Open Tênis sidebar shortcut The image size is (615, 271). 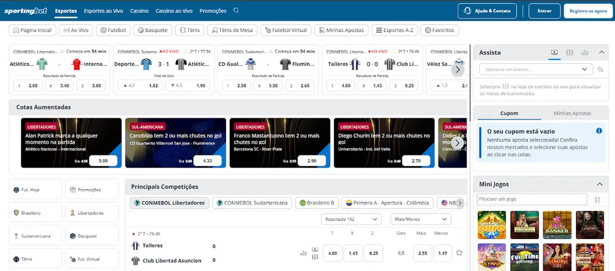(x=35, y=258)
